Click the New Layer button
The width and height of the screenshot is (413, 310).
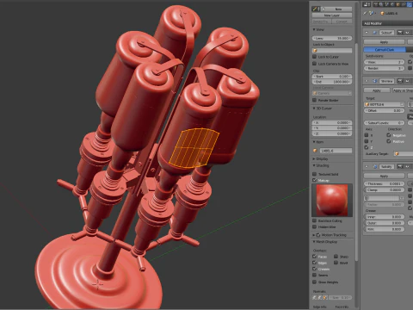[x=332, y=15]
